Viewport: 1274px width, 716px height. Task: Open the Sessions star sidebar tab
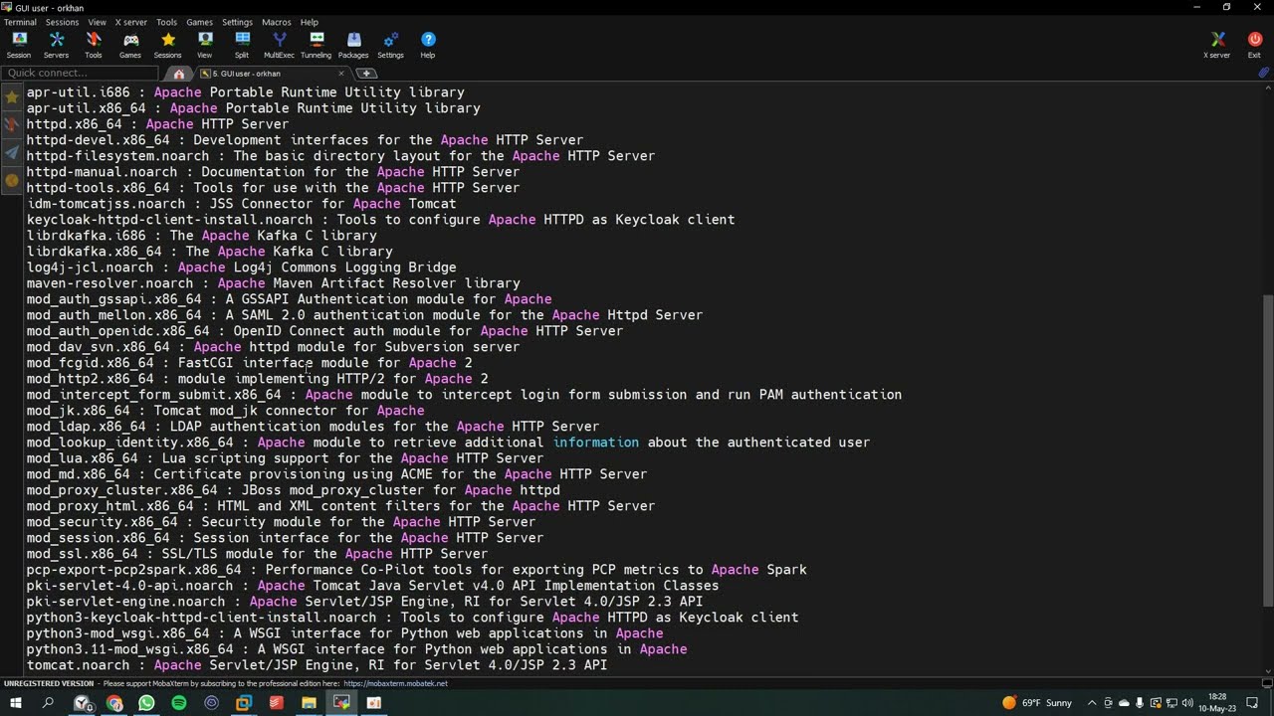click(x=12, y=96)
